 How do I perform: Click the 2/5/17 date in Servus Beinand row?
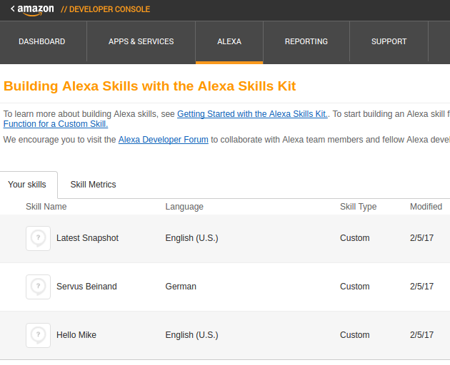coord(421,287)
